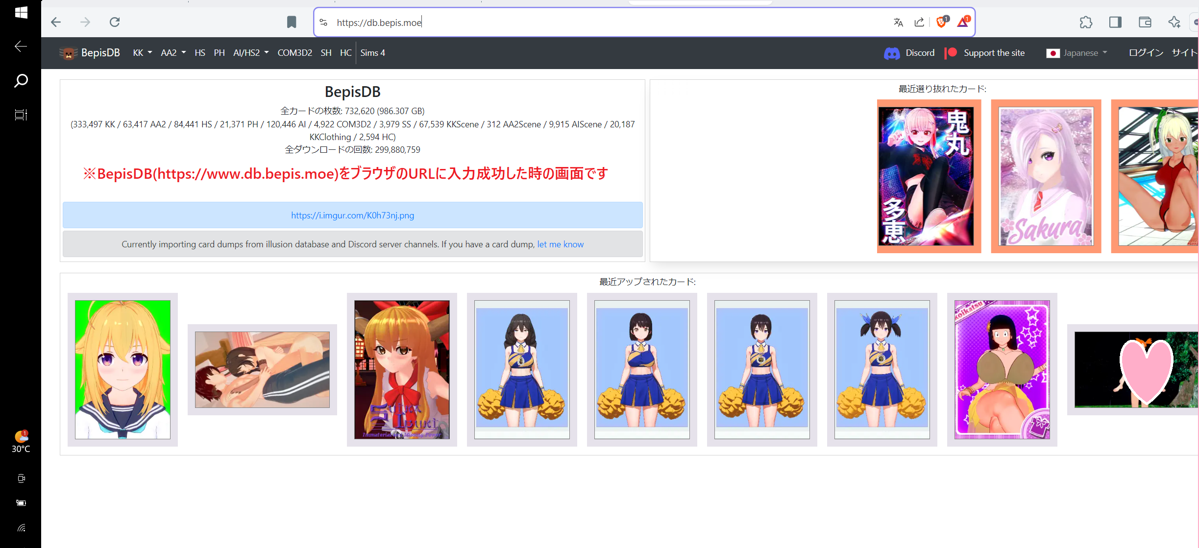This screenshot has width=1199, height=548.
Task: Bookmark this page
Action: tap(292, 22)
